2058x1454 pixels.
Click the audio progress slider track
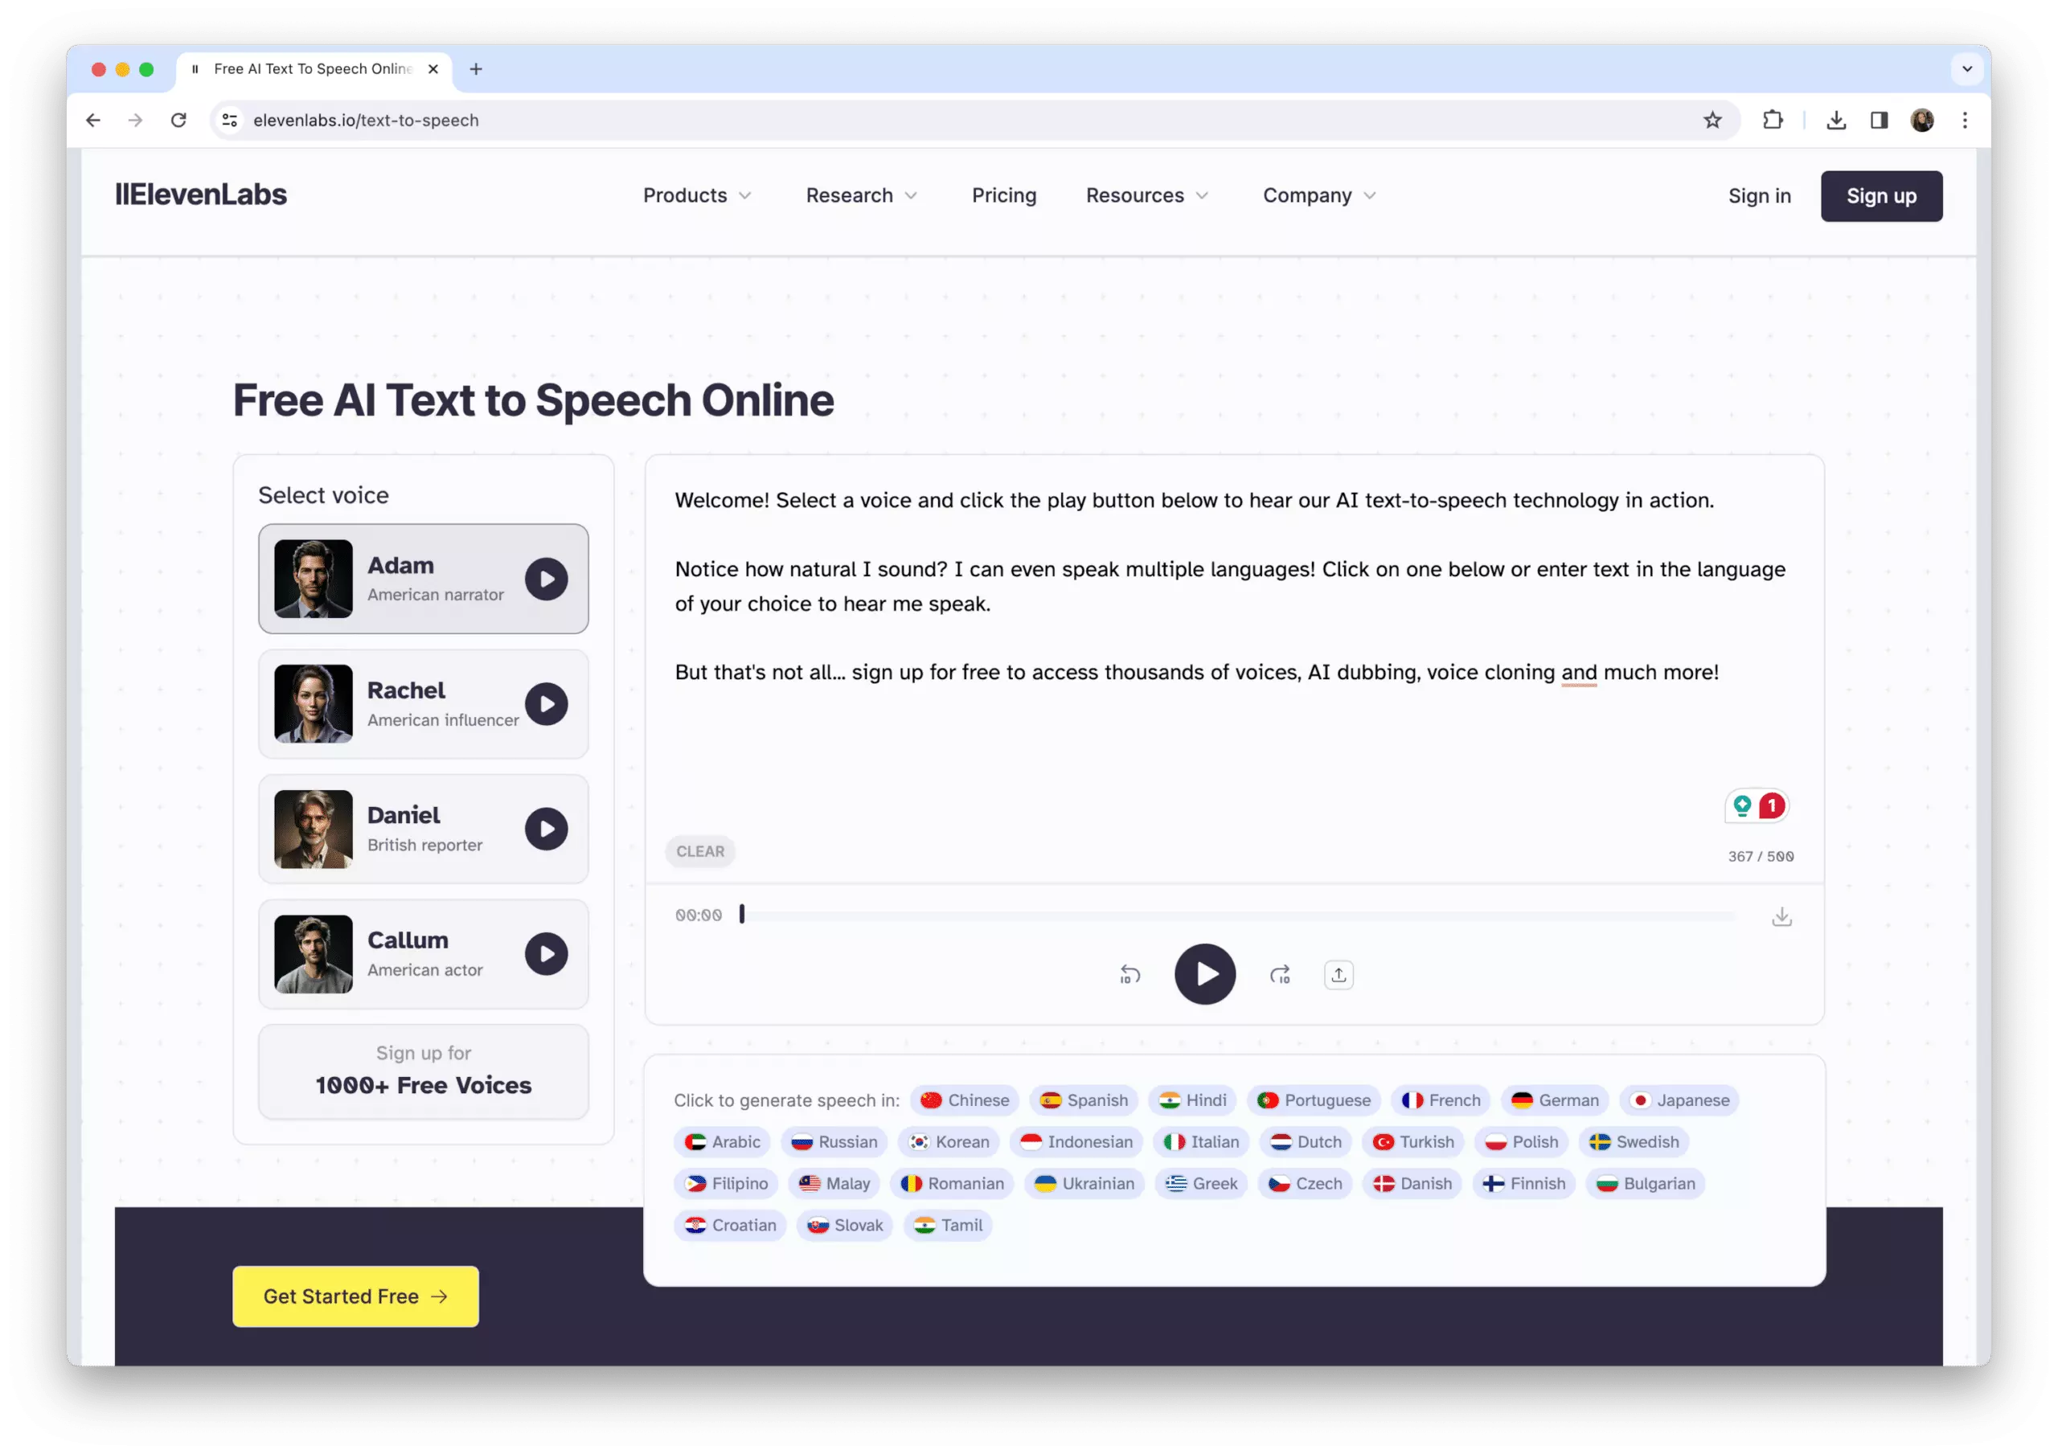coord(1237,915)
